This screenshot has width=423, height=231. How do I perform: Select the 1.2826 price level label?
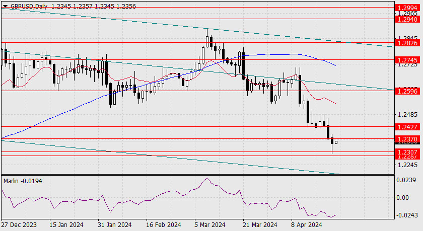click(407, 43)
